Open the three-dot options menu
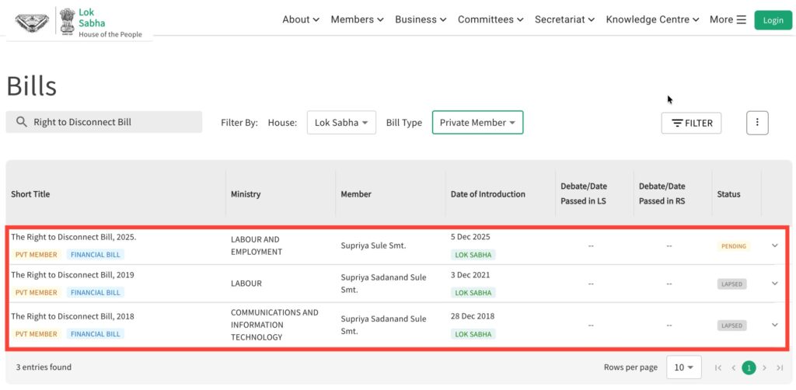This screenshot has height=390, width=796. click(757, 123)
